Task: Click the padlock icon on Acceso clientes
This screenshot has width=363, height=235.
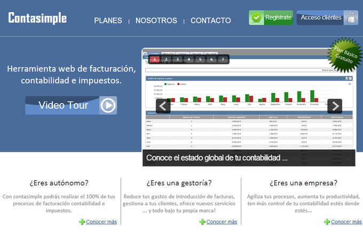Action: click(x=351, y=18)
